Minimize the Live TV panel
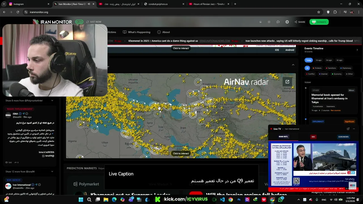This screenshot has width=363, height=204. [x=354, y=129]
